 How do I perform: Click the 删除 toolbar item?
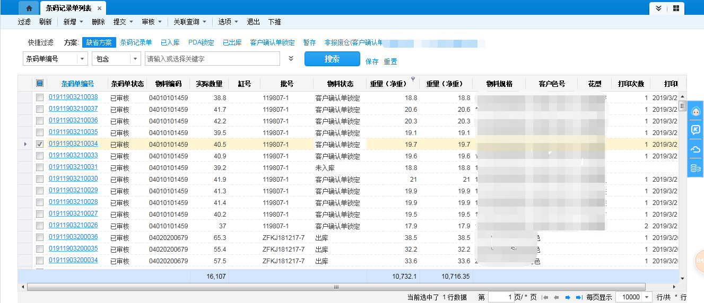pyautogui.click(x=98, y=22)
